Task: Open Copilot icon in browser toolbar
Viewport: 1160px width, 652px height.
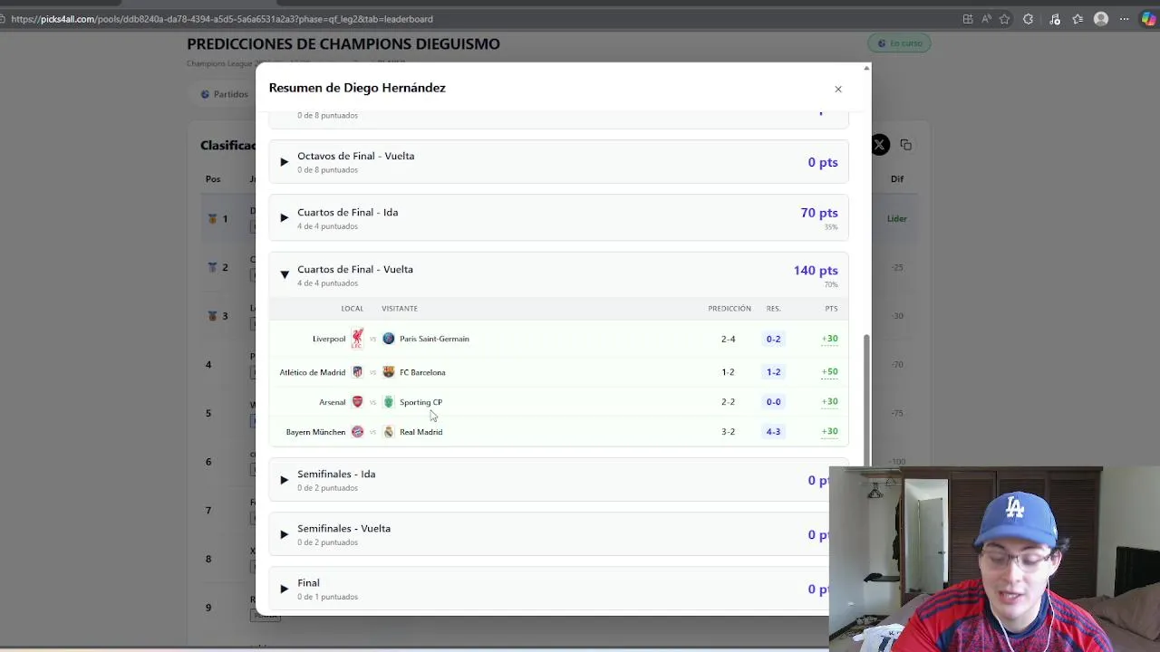Action: [x=1148, y=19]
